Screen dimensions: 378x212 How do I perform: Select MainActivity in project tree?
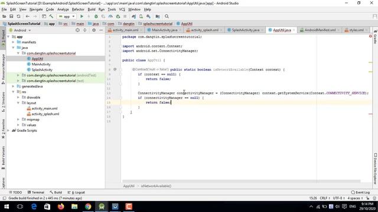coord(41,64)
